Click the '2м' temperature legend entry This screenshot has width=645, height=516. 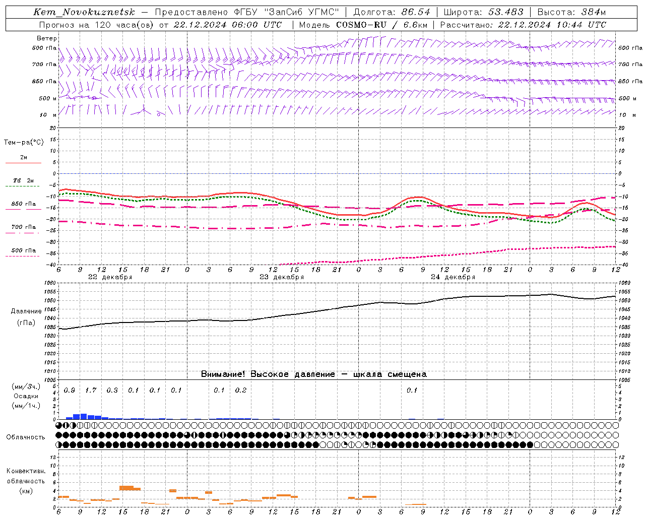point(24,157)
